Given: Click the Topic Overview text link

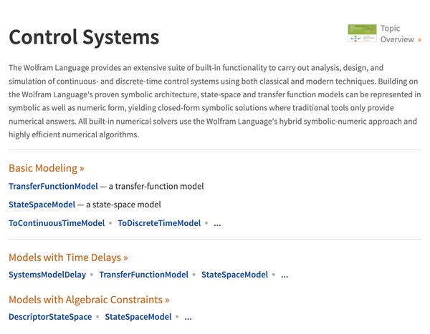Looking at the screenshot, I should tap(397, 34).
